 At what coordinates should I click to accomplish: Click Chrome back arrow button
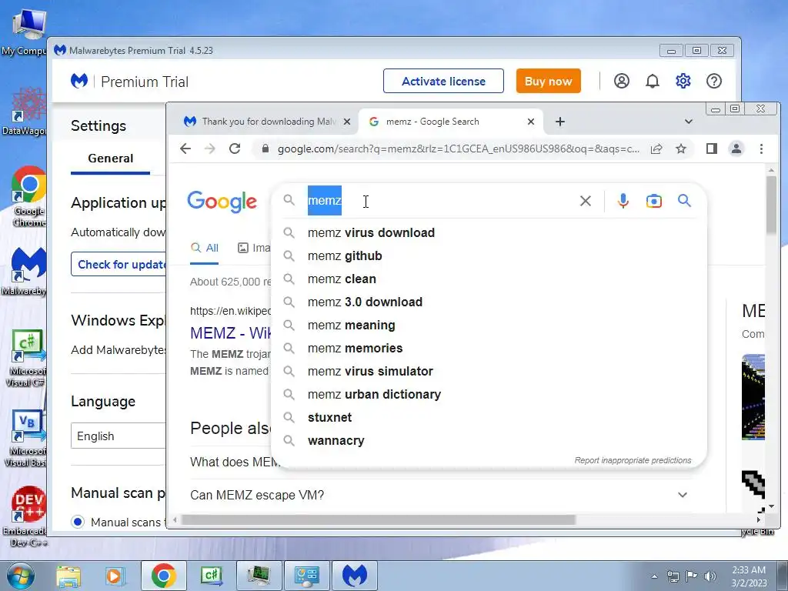coord(185,149)
